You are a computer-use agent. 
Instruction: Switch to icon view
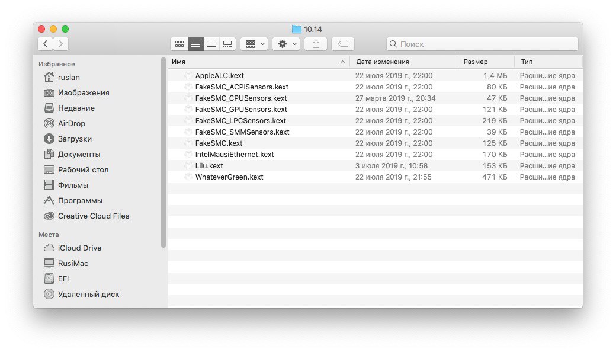point(179,44)
